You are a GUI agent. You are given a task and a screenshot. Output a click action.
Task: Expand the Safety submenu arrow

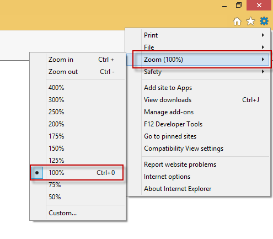coord(263,71)
